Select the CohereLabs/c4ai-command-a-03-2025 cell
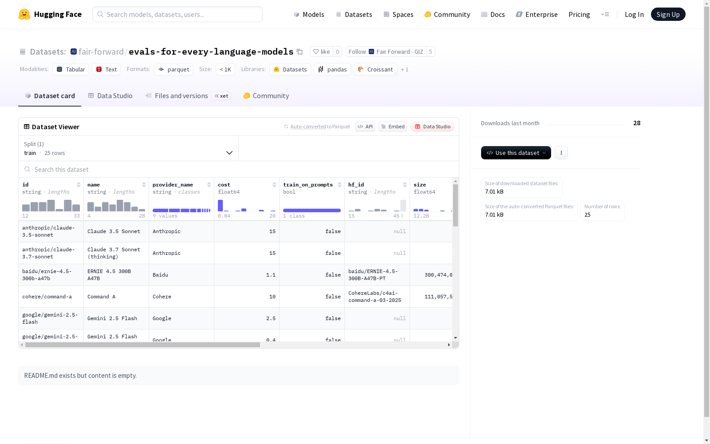The width and height of the screenshot is (710, 444). [377, 297]
